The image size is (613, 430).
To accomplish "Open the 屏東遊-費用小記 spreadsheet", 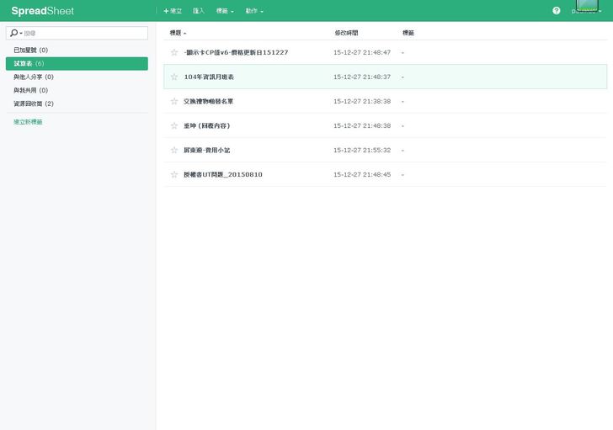I will click(207, 150).
